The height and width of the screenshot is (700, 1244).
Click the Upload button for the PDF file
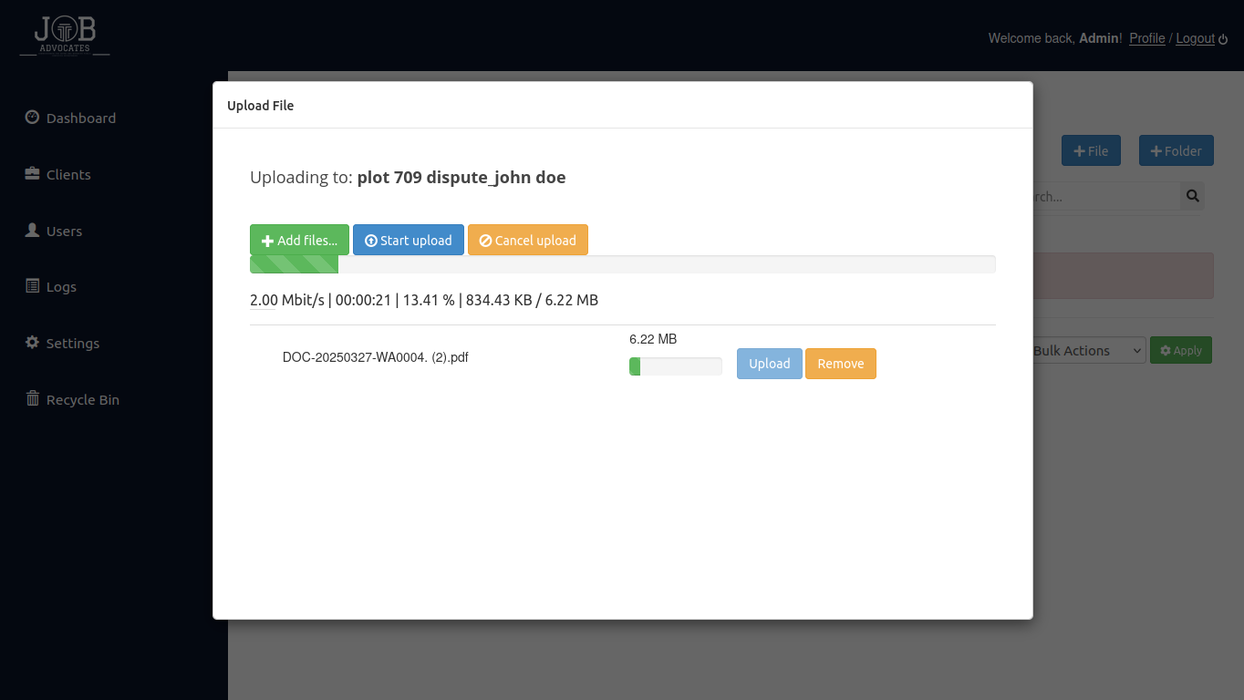(769, 364)
